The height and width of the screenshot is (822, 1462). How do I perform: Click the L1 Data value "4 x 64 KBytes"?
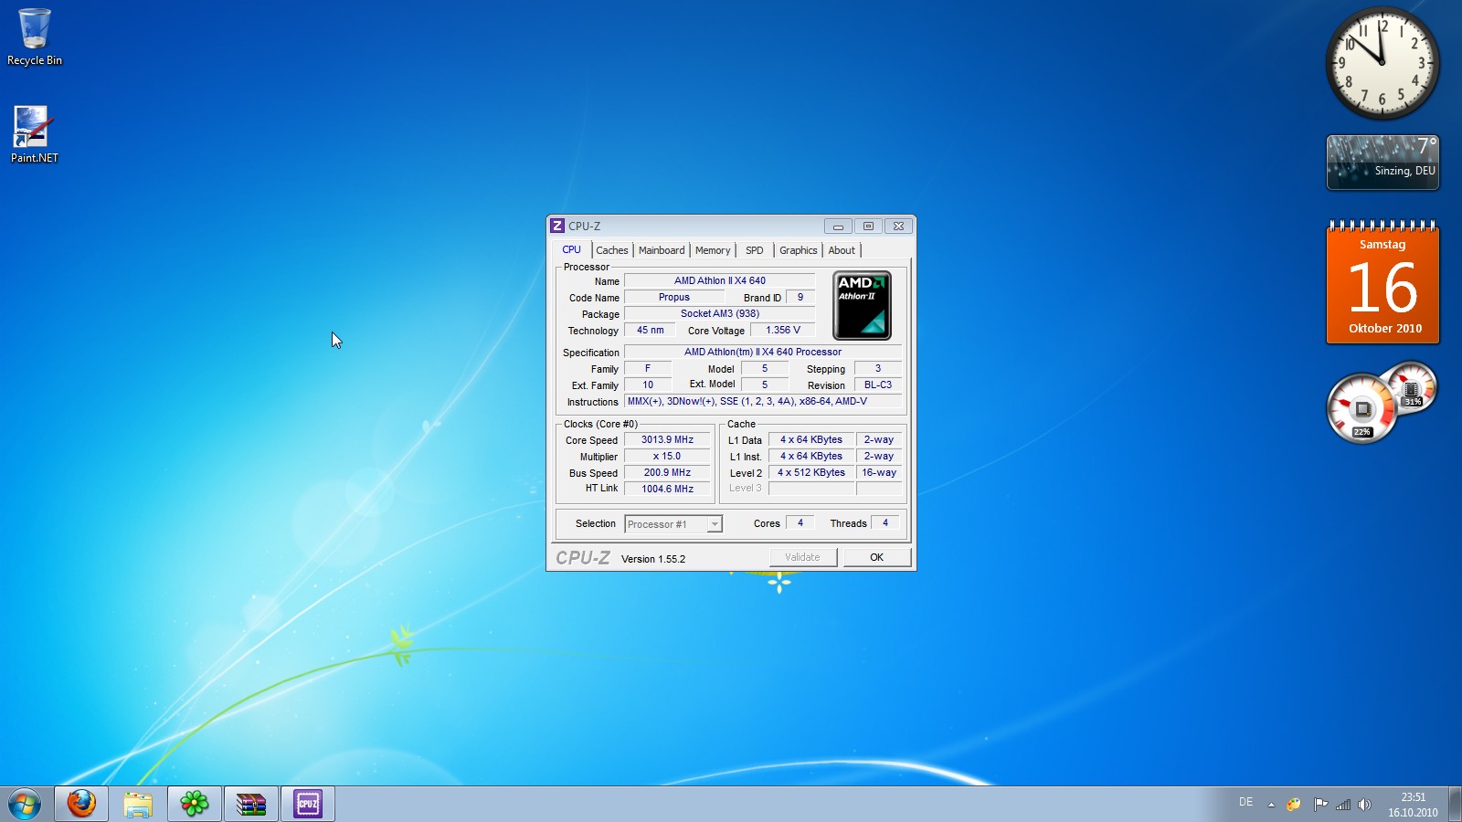[x=811, y=439]
